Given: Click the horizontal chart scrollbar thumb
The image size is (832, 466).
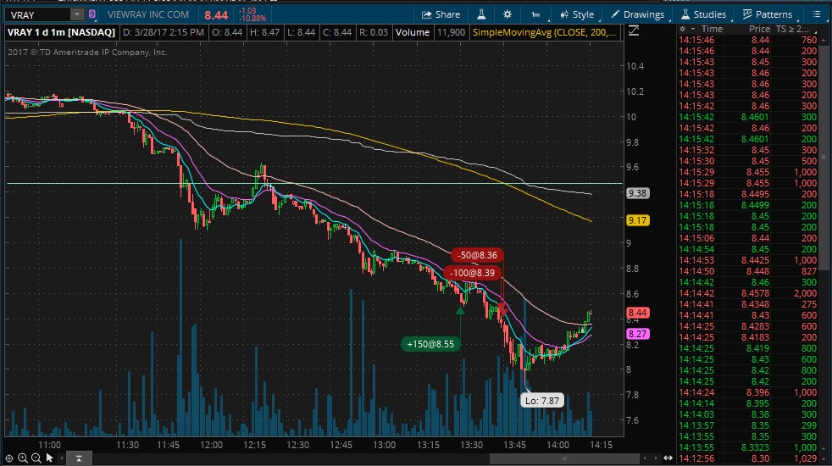Looking at the screenshot, I should [563, 458].
